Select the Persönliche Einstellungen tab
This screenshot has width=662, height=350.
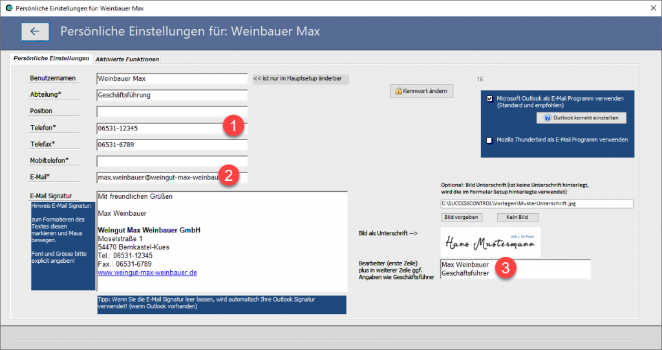click(51, 59)
